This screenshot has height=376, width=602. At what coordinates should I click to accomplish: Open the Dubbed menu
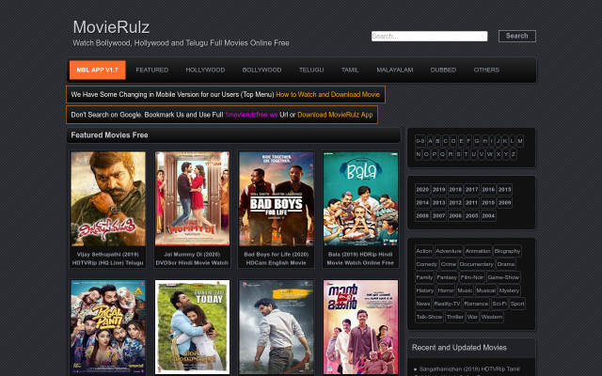click(443, 70)
